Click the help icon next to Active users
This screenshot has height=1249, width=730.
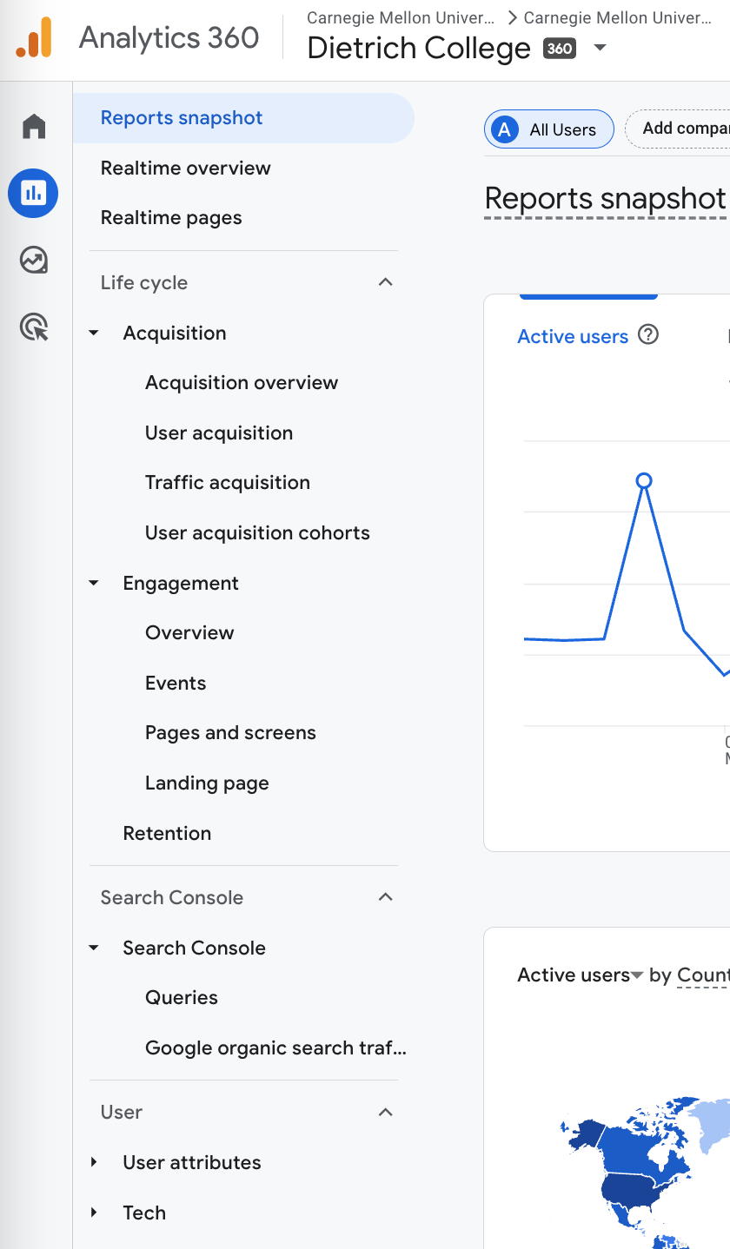click(648, 334)
